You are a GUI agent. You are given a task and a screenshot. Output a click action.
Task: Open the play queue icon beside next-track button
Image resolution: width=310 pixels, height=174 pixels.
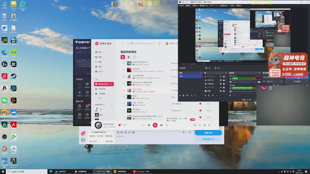coord(167,125)
